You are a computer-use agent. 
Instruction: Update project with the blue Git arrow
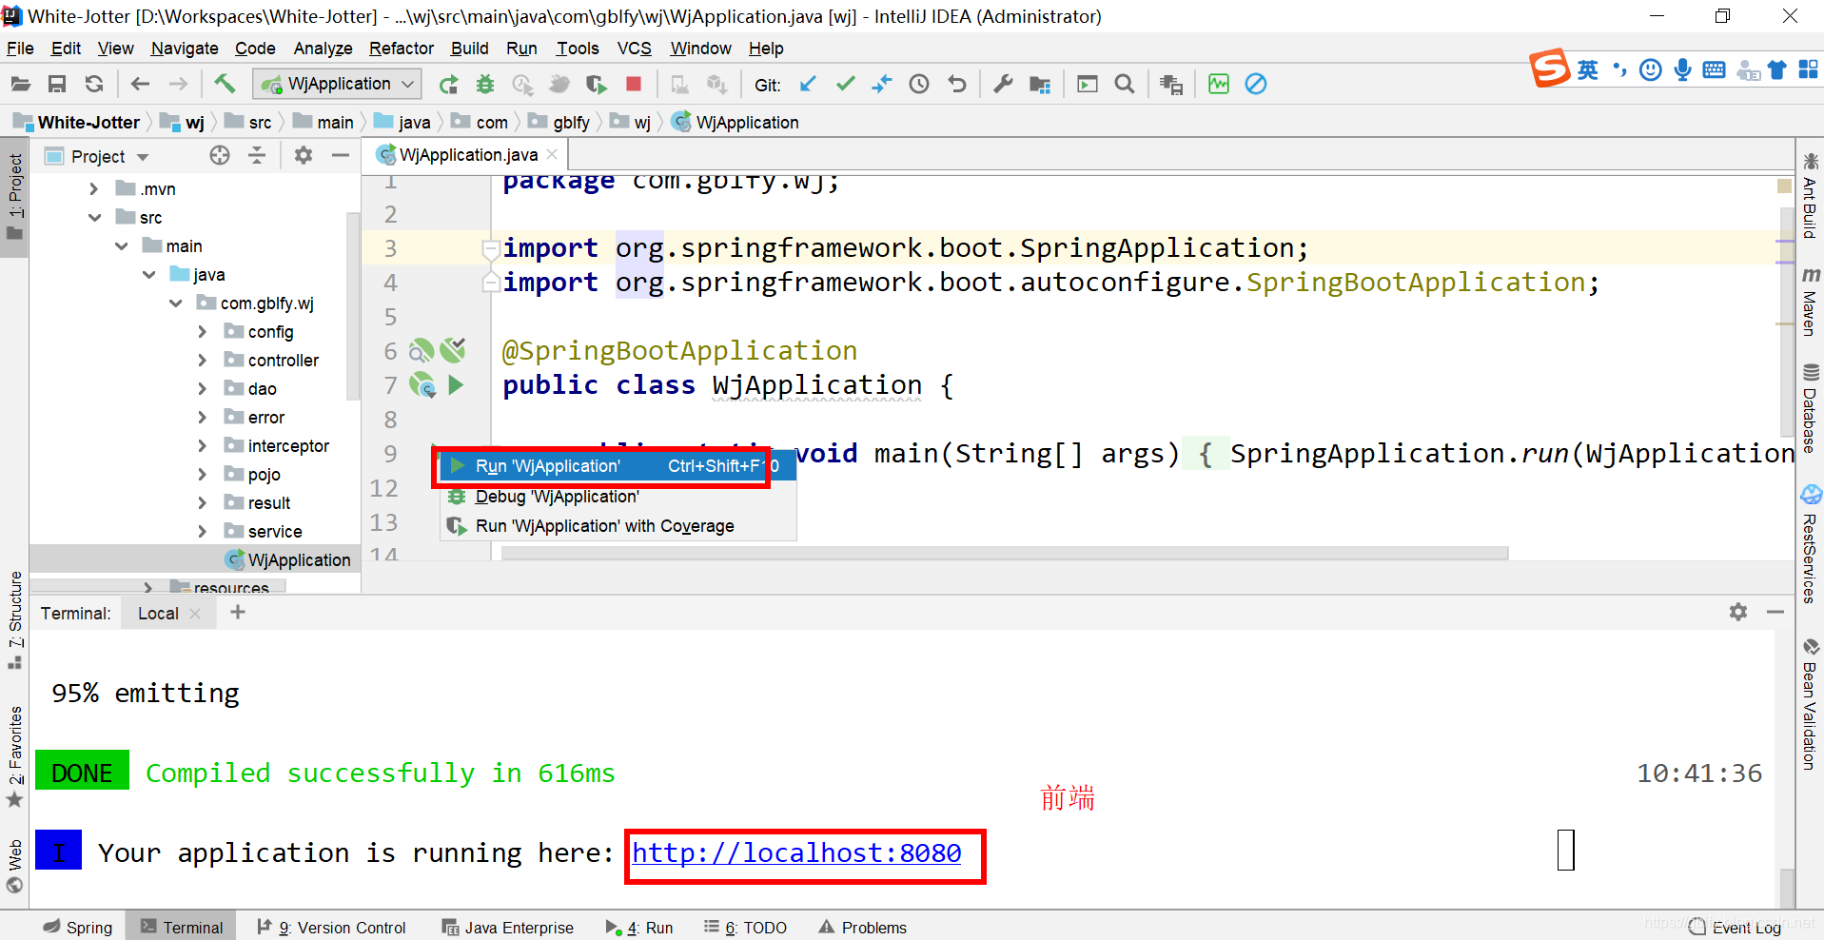pos(808,84)
